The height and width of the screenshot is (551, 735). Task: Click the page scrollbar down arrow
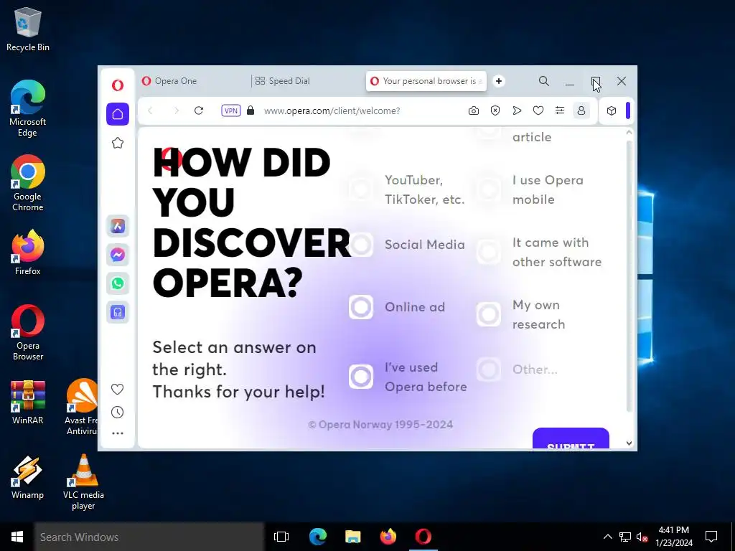(x=629, y=443)
